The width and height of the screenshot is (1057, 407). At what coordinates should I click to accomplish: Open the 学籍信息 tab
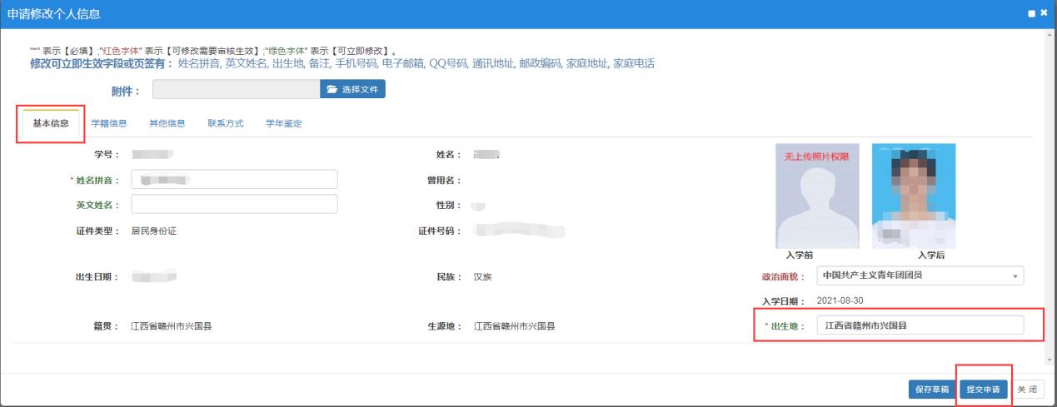108,123
